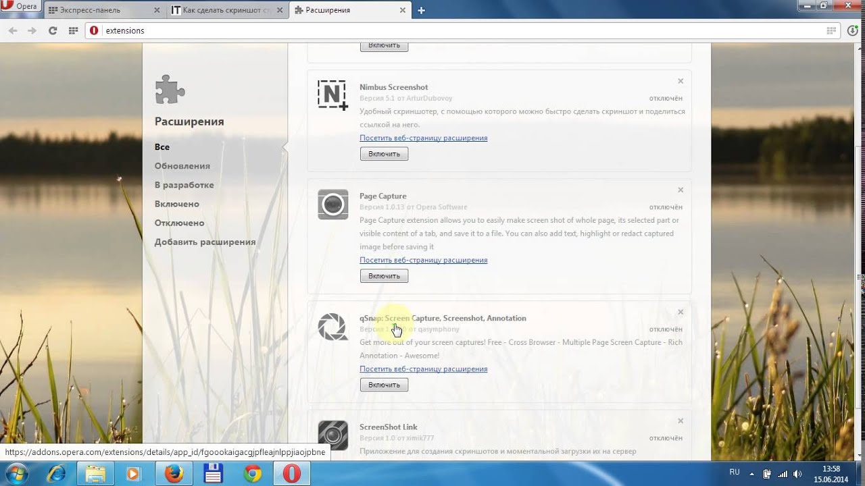
Task: Visit qSnap extension web page link
Action: pos(423,369)
